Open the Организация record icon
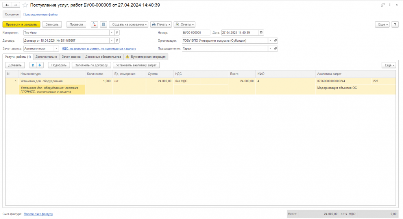The image size is (403, 219). [275, 40]
